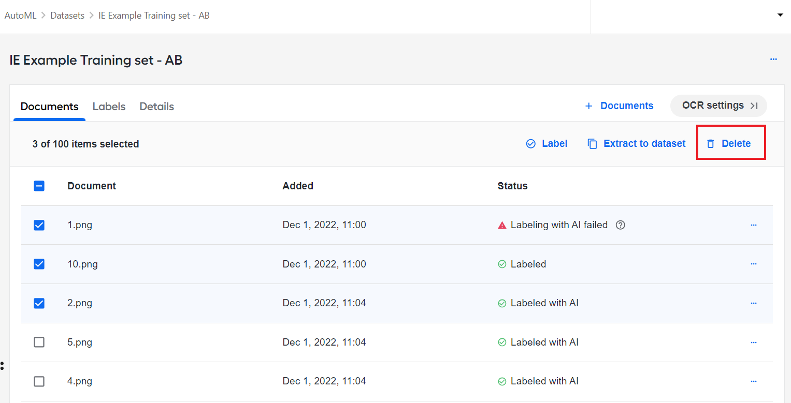The height and width of the screenshot is (403, 791).
Task: Go to AutoML in the breadcrumb
Action: click(21, 16)
